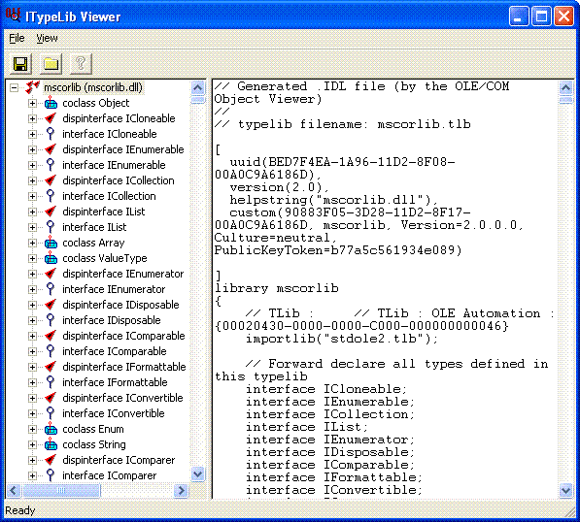Expand the interface IFormattable node
This screenshot has height=522, width=580.
(32, 382)
